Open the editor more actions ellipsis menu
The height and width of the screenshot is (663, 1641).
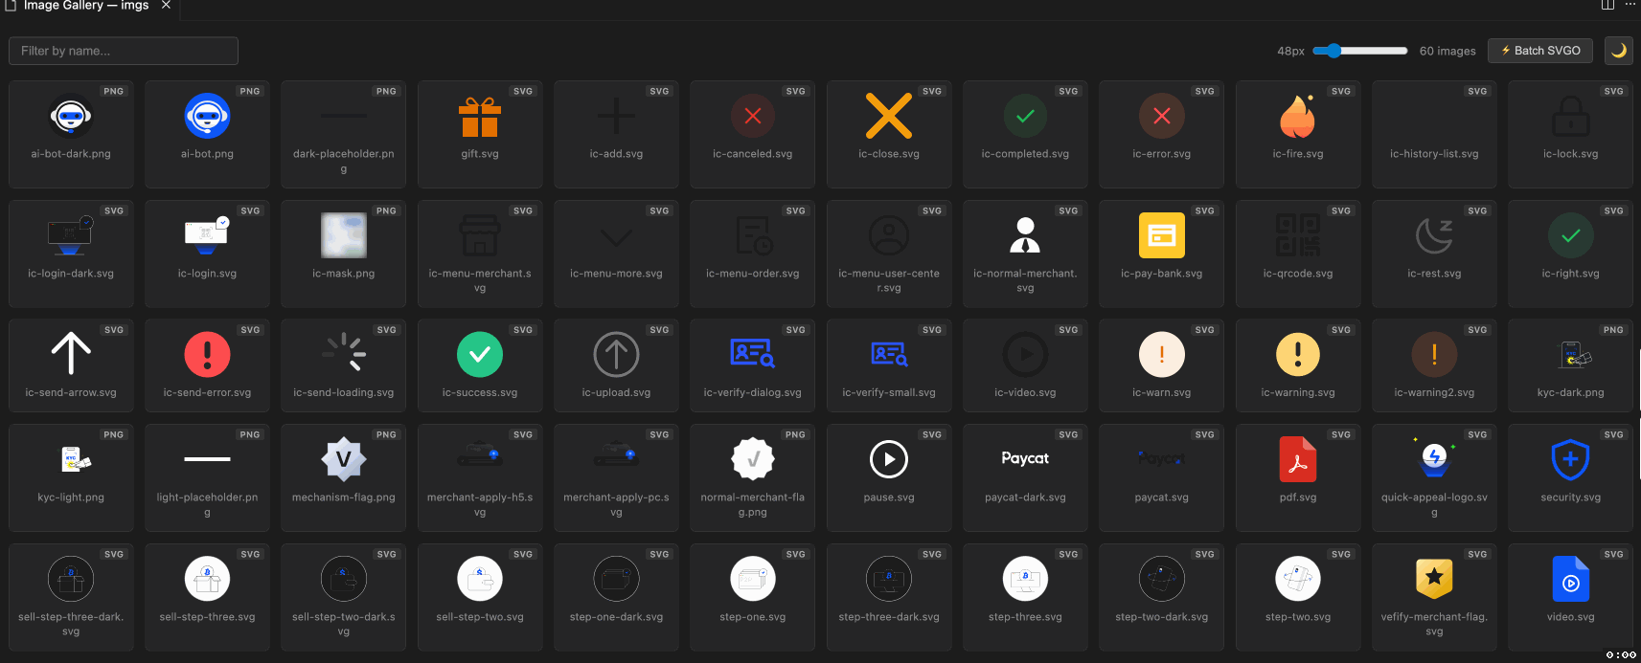1630,5
